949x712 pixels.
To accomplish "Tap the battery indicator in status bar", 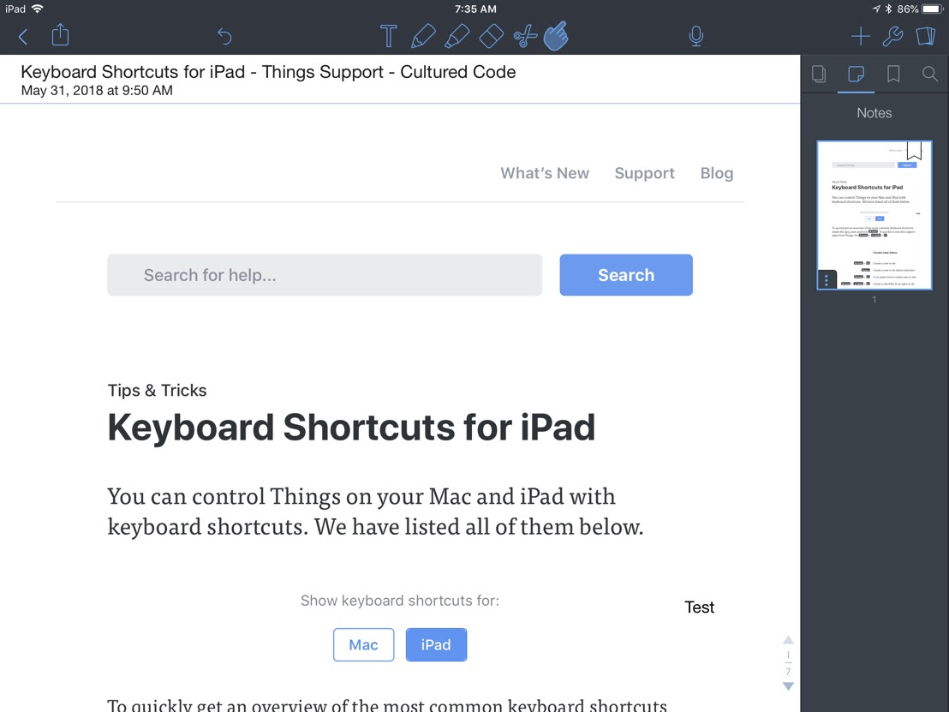I will pyautogui.click(x=932, y=9).
